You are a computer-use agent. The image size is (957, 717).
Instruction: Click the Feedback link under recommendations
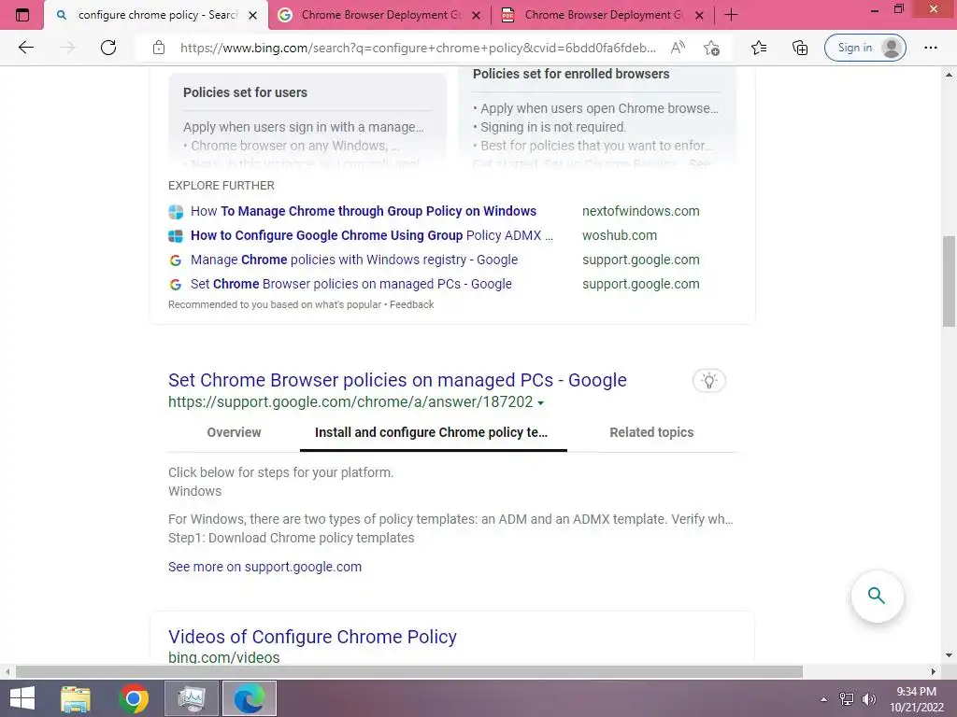[x=411, y=304]
